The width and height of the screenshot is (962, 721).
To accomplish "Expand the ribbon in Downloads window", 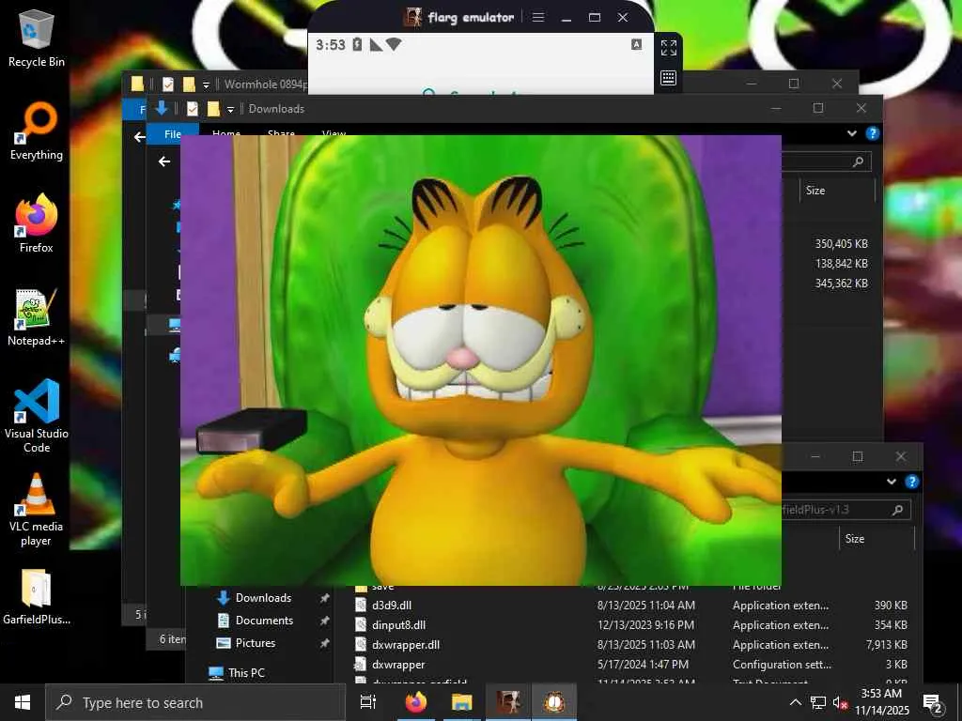I will (851, 133).
